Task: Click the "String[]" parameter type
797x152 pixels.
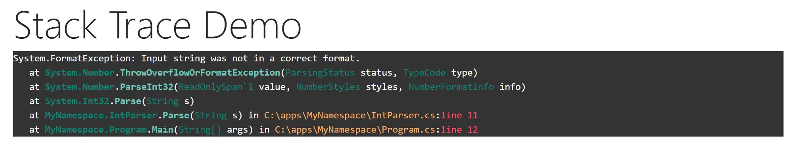Action: click(x=200, y=130)
